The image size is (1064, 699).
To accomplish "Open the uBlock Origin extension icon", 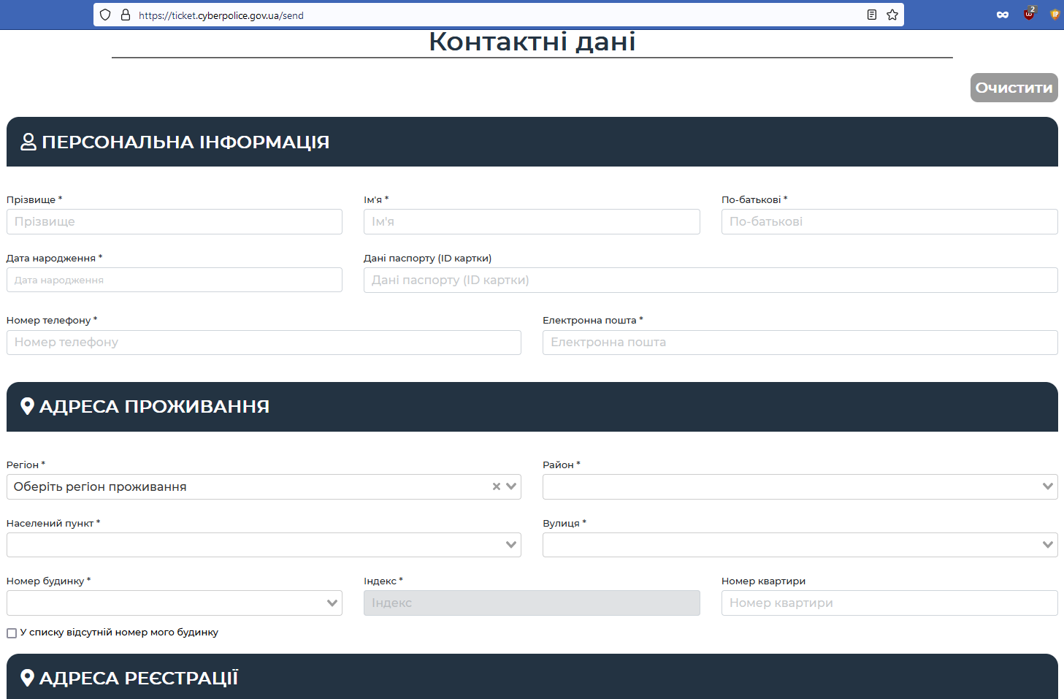I will pos(1029,14).
